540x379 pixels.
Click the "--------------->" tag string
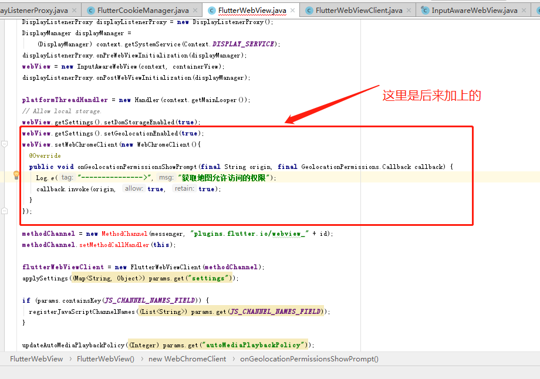pos(114,178)
